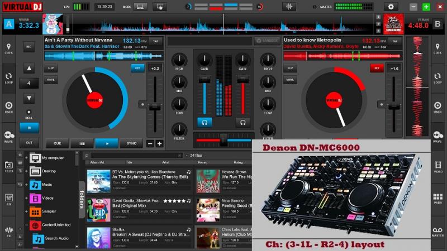
Task: Toggle VINYL mode on deck A
Action: [51, 80]
